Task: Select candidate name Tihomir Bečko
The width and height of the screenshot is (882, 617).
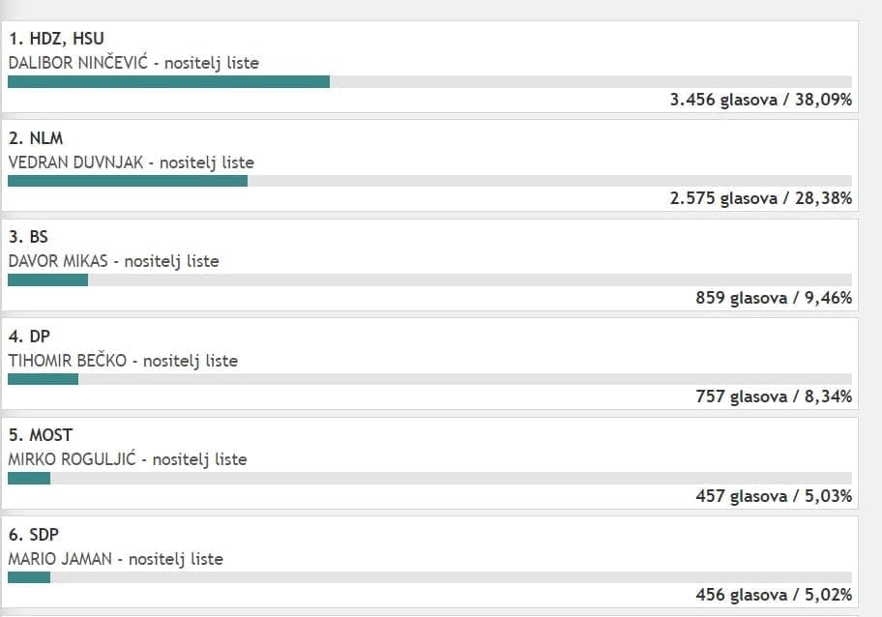Action: pyautogui.click(x=68, y=361)
